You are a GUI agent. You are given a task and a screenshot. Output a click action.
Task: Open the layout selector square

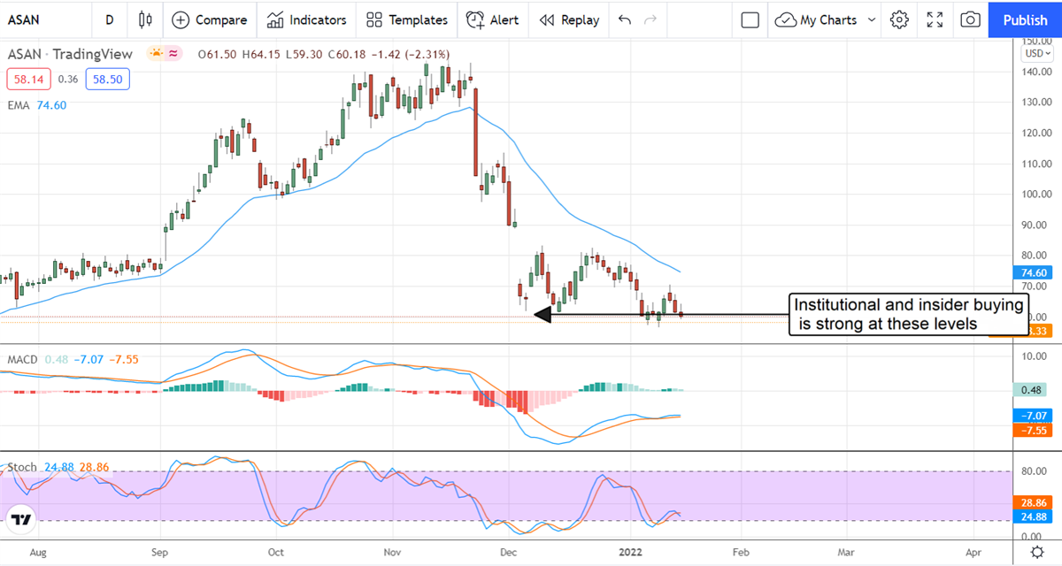click(750, 19)
